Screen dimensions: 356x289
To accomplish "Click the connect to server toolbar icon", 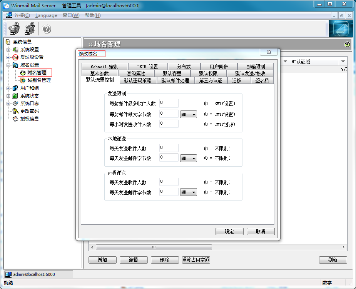I will [14, 29].
